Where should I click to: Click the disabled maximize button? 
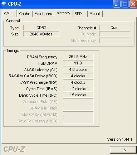[125, 4]
